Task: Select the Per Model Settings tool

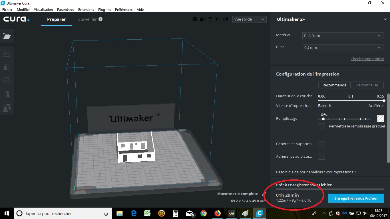Action: click(x=7, y=108)
